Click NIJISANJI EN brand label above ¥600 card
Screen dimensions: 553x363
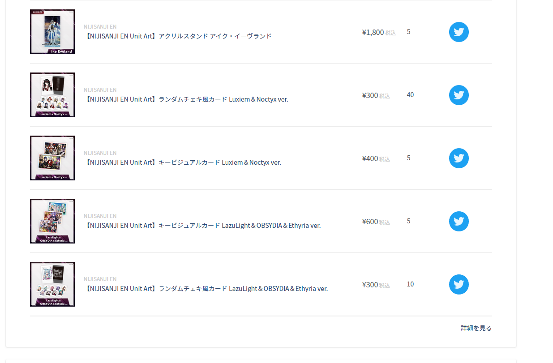coord(100,216)
